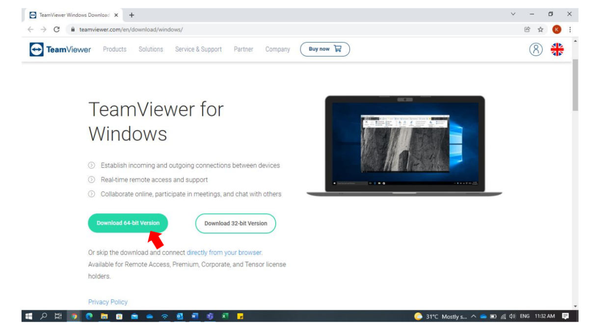589x331 pixels.
Task: Click the shopping cart in Buy now
Action: point(337,48)
